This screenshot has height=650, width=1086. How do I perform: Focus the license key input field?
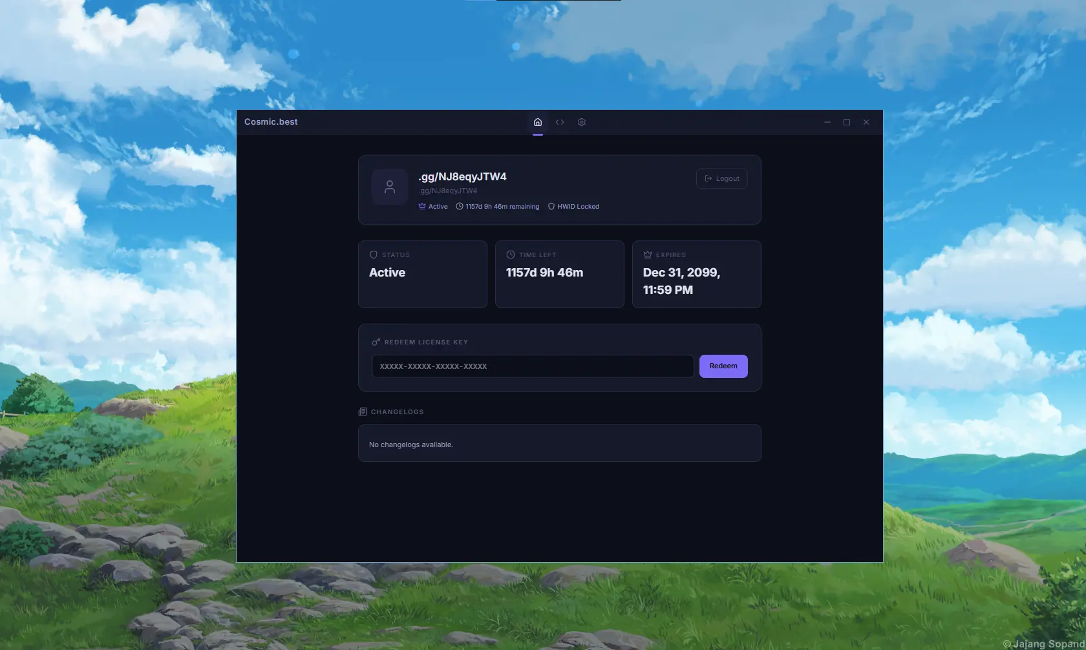click(533, 366)
